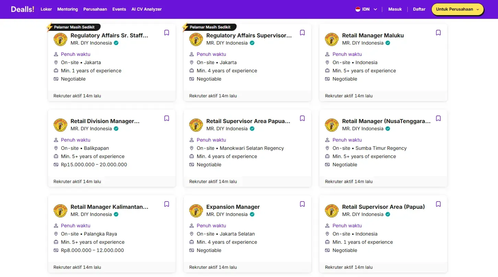Open Regulatory Affairs Sr. Staff job title
The width and height of the screenshot is (498, 277).
point(110,35)
